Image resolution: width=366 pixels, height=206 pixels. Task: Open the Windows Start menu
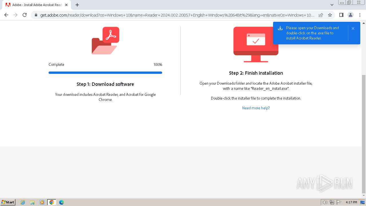(8, 202)
